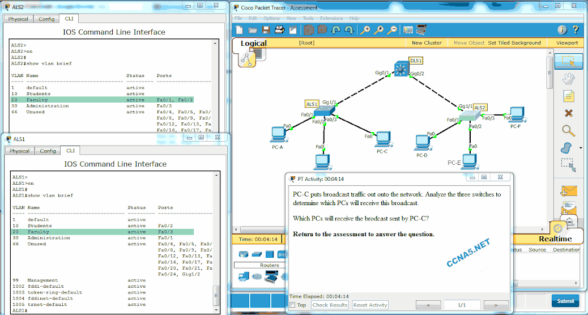Click the 1/1 page indicator field
Screen dimensions: 588x315
click(462, 305)
